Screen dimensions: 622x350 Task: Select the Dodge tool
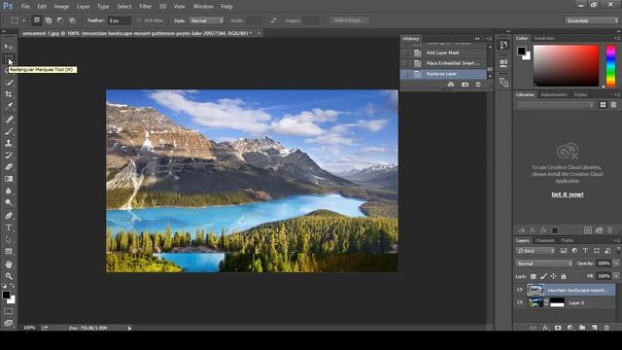click(9, 202)
